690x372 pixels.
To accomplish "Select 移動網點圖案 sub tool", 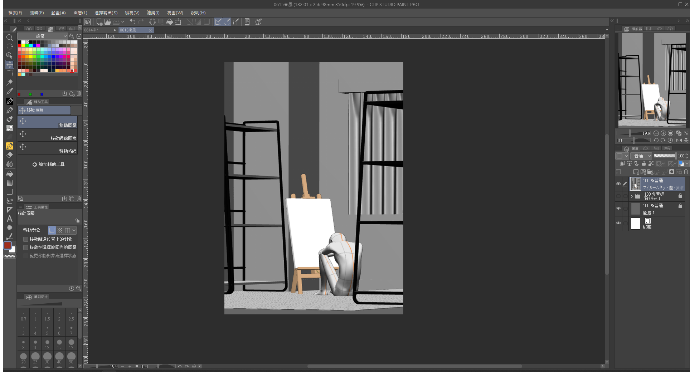I will [x=48, y=135].
